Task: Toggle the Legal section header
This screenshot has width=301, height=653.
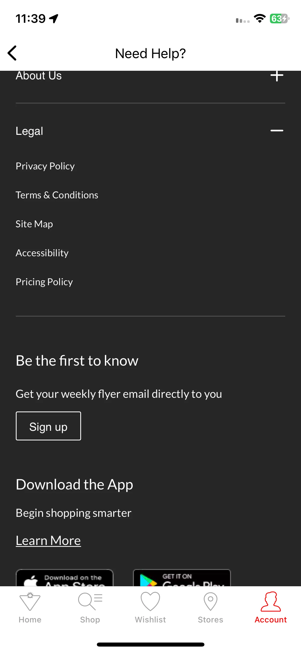Action: pos(150,131)
